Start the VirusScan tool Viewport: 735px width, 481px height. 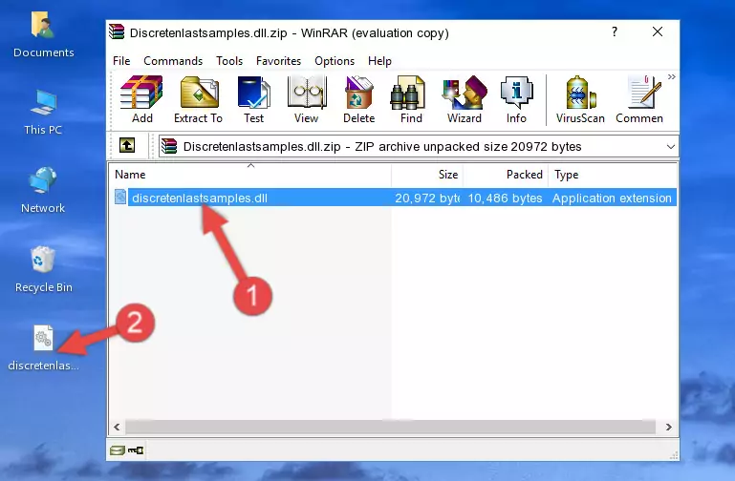point(580,99)
